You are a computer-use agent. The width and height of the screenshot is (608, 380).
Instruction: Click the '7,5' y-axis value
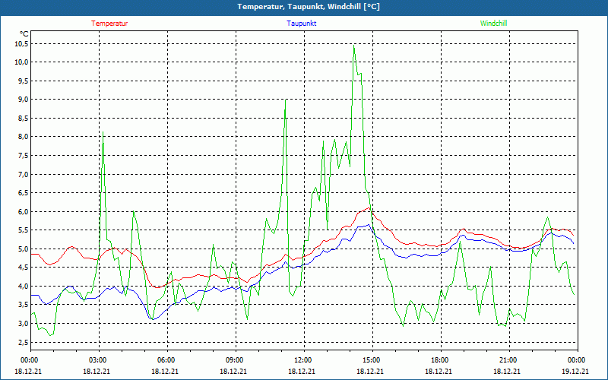coord(23,155)
